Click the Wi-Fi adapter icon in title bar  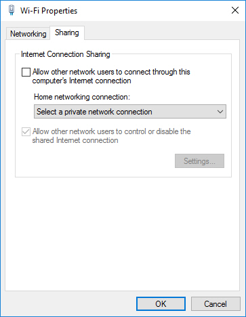tap(12, 10)
